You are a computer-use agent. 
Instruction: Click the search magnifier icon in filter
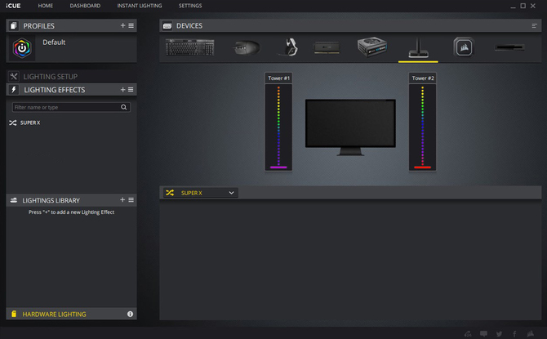[124, 107]
